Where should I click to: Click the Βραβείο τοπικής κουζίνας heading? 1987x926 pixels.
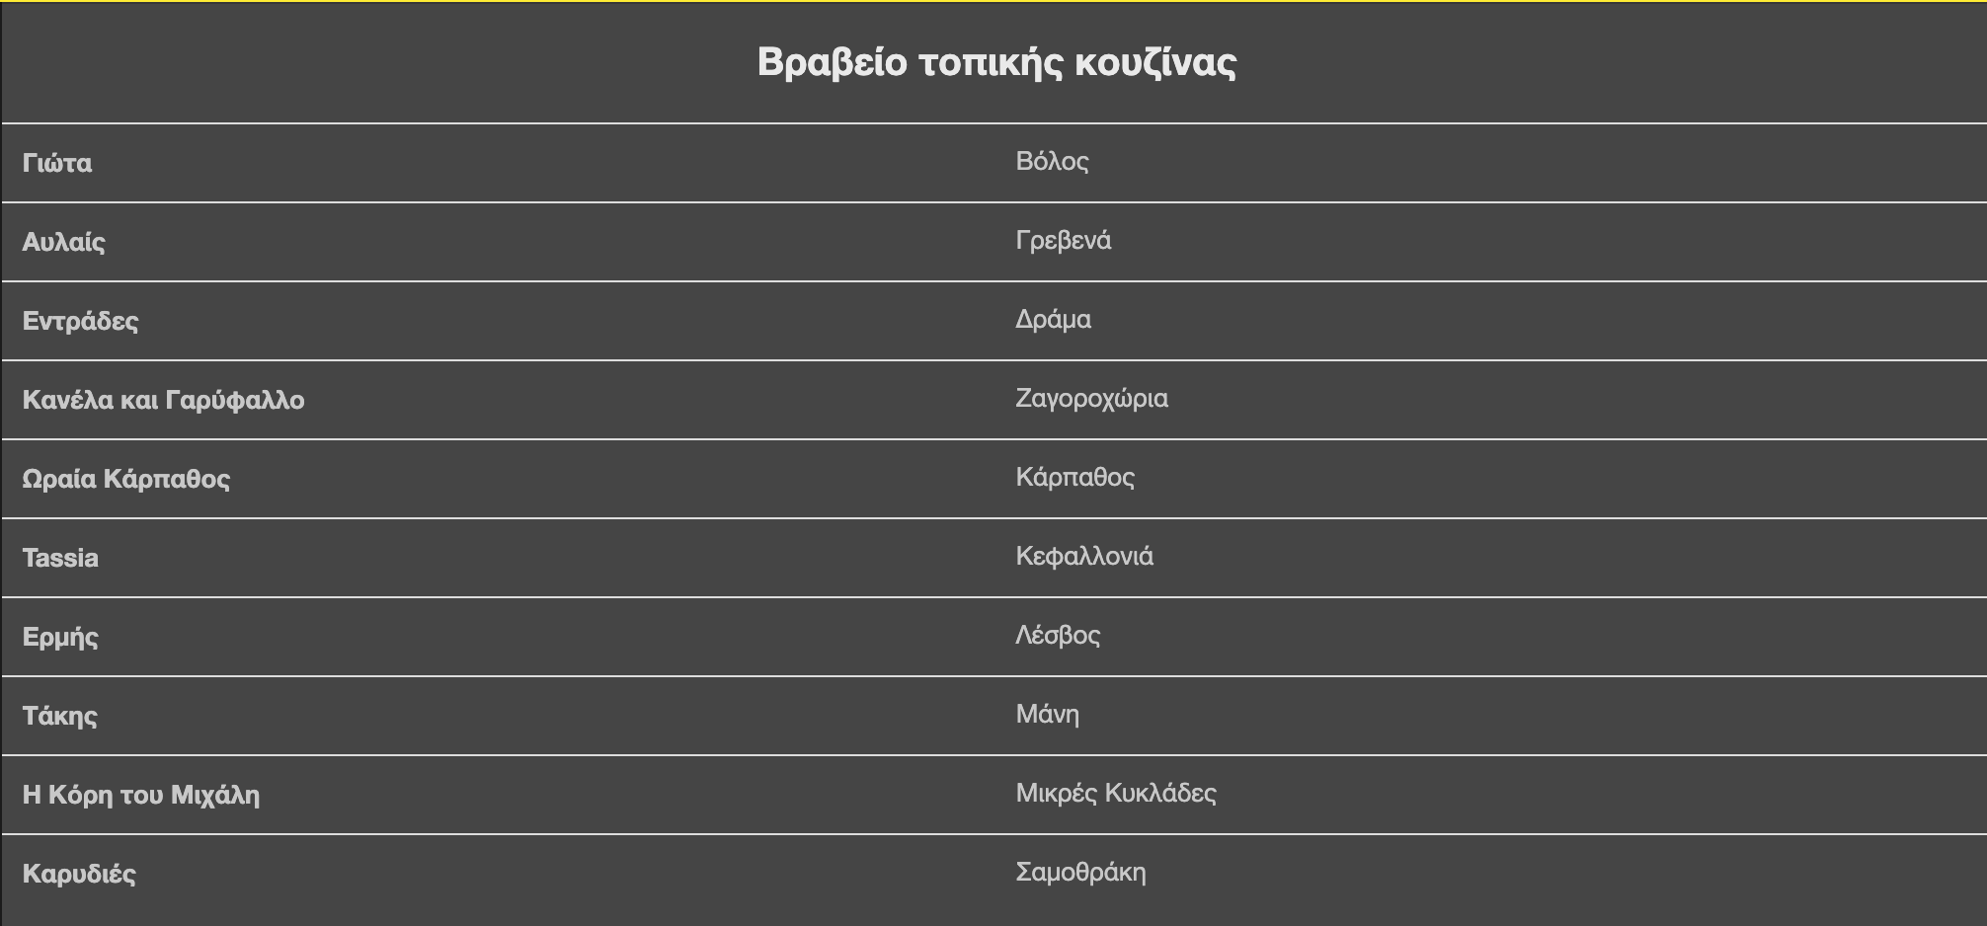[x=995, y=62]
